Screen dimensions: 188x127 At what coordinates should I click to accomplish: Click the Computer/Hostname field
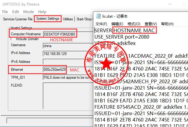click(68, 34)
